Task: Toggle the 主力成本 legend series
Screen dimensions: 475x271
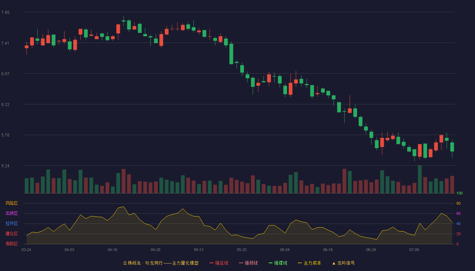Action: click(x=309, y=263)
